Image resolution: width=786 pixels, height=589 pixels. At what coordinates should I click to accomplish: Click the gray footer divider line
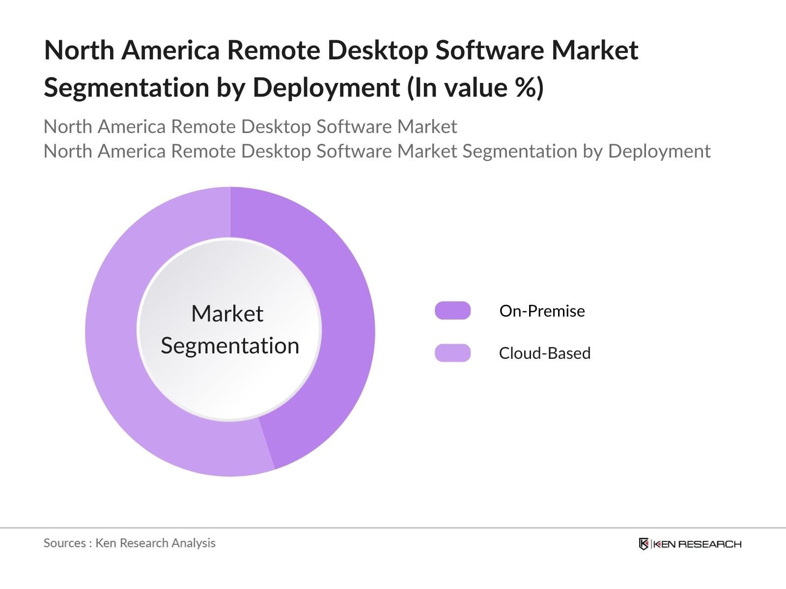point(393,528)
